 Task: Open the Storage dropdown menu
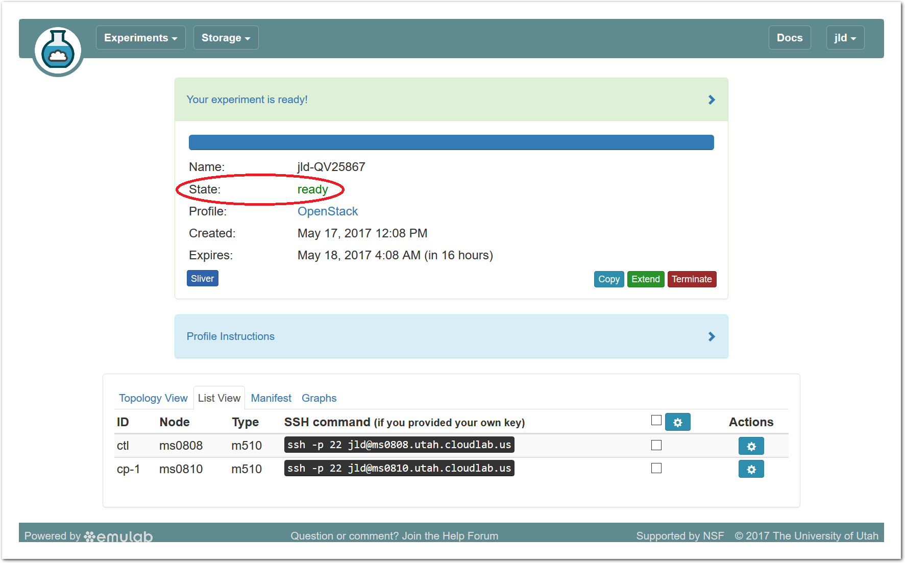pyautogui.click(x=226, y=38)
